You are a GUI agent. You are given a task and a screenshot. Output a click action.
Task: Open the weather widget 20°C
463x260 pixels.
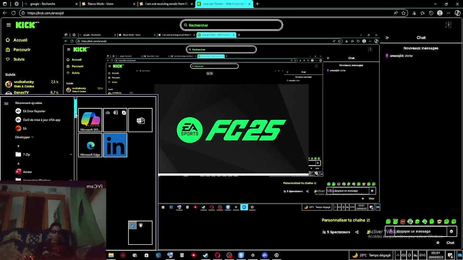pos(372,255)
